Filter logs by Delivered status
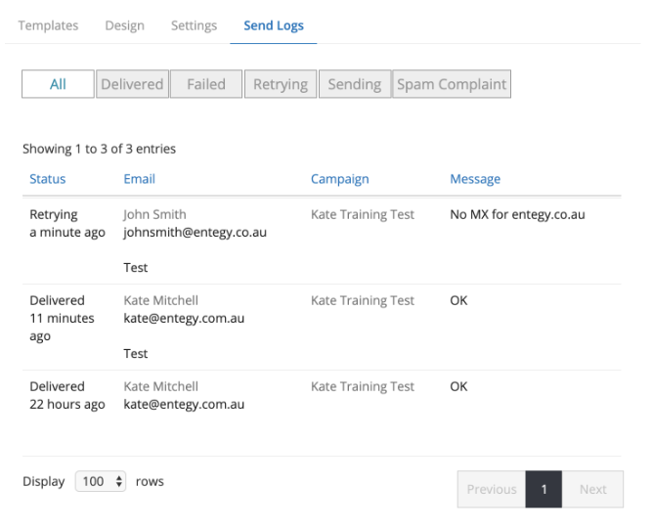653x531 pixels. tap(132, 84)
